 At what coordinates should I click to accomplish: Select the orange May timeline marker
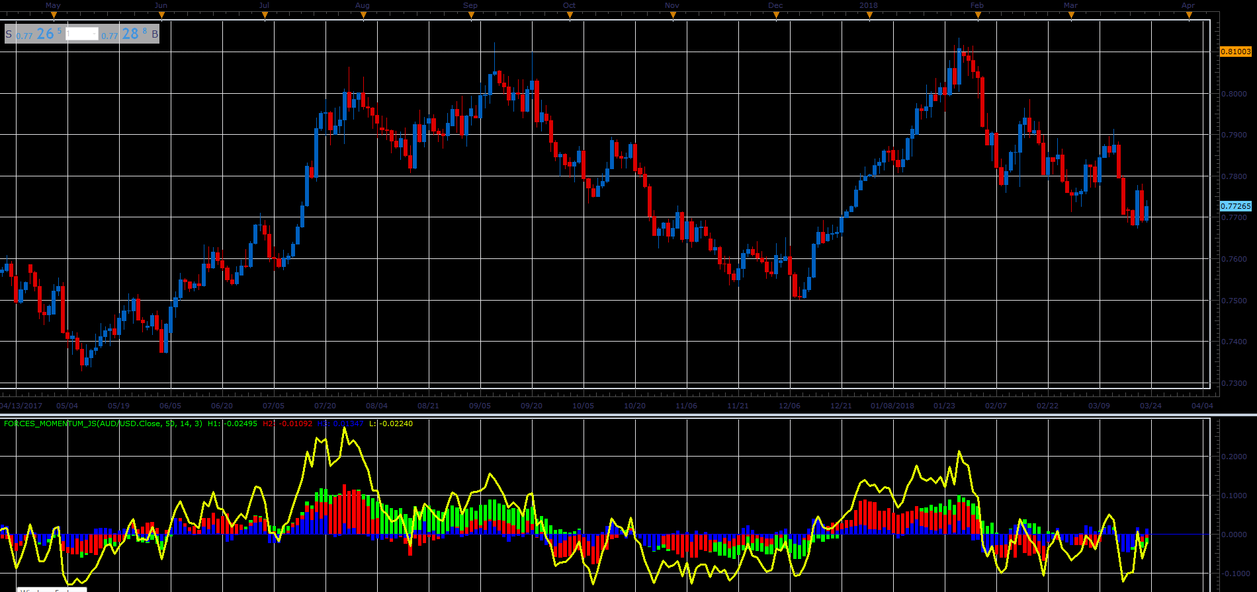[x=54, y=14]
